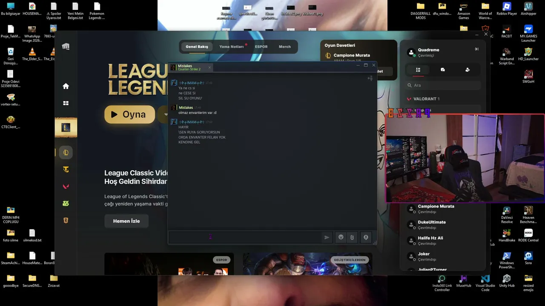Click Mistakes' name in the chat message
Viewport: 545px width, 306px height.
(186, 108)
